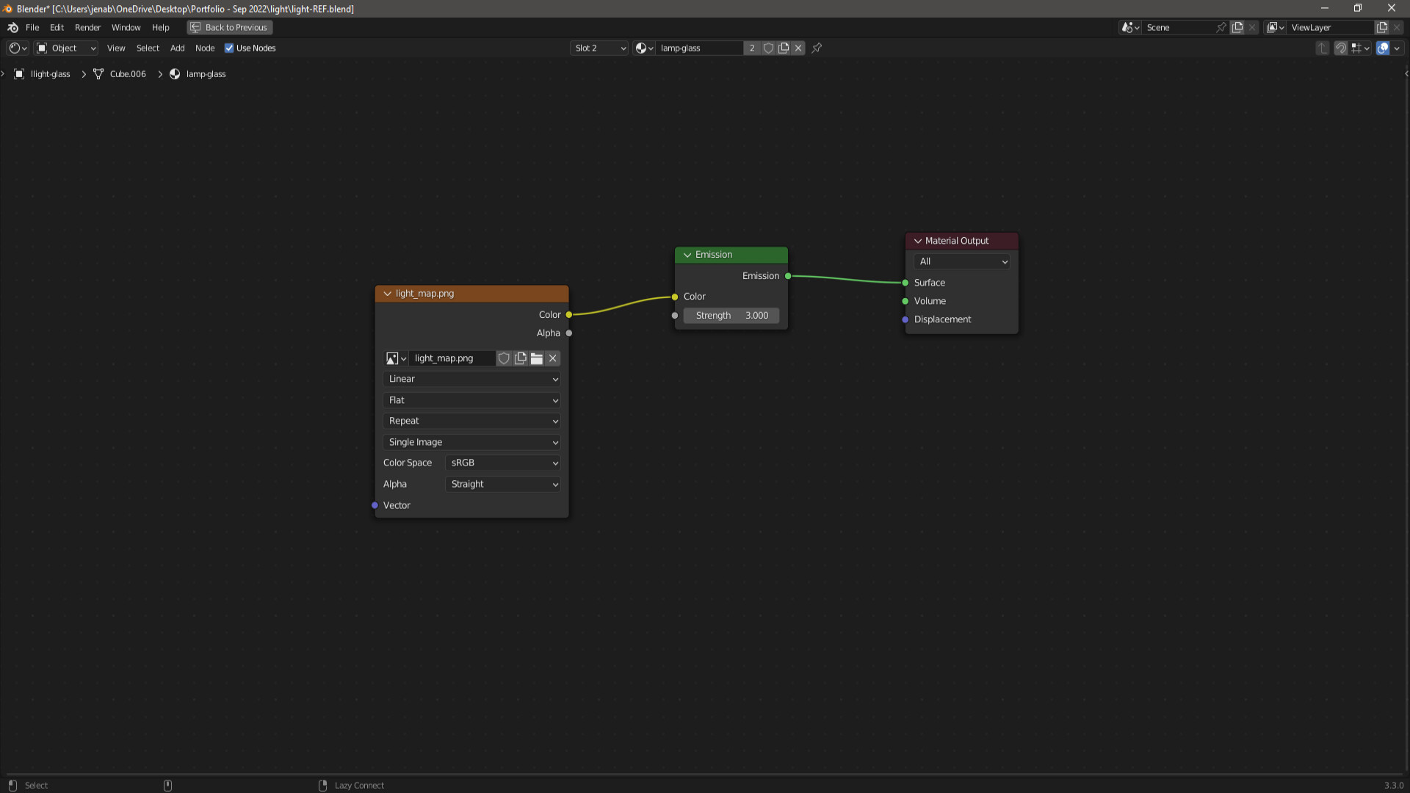Image resolution: width=1410 pixels, height=793 pixels.
Task: Pin the node tree with the pin icon
Action: tap(817, 48)
